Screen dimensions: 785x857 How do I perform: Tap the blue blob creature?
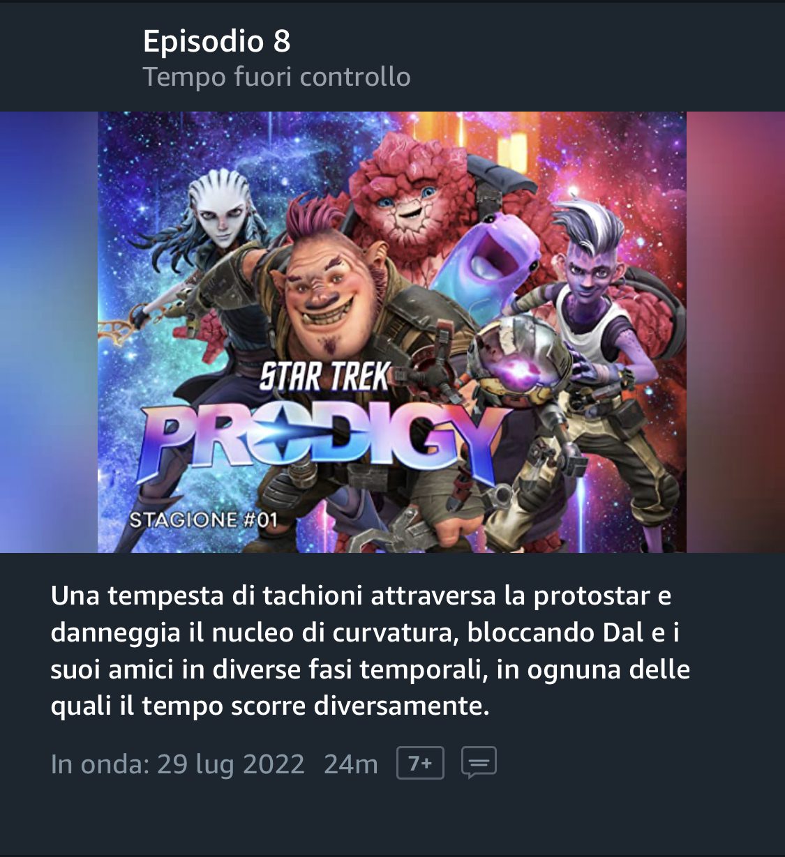click(488, 259)
